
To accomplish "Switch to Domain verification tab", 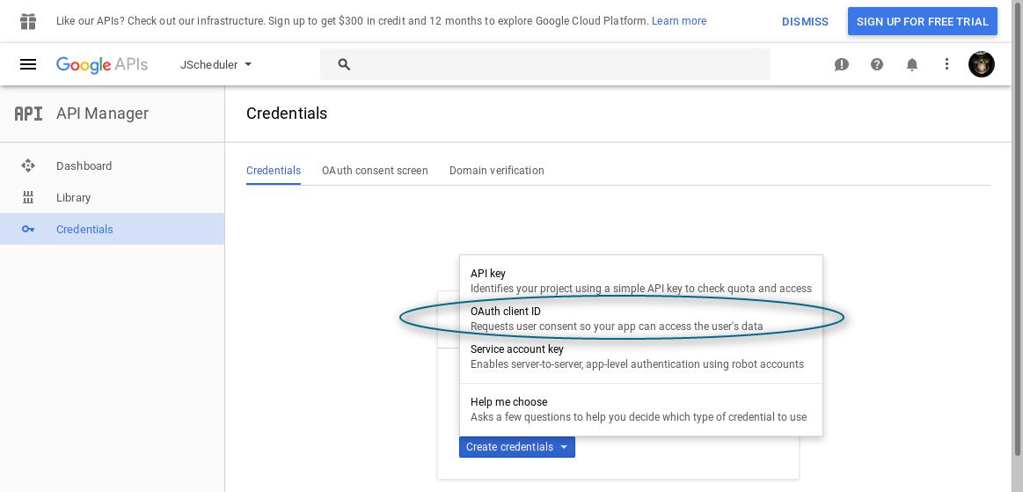I will point(496,171).
